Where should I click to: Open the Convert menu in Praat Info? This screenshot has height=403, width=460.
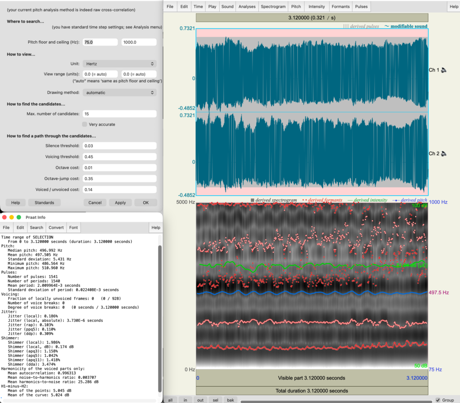point(56,228)
